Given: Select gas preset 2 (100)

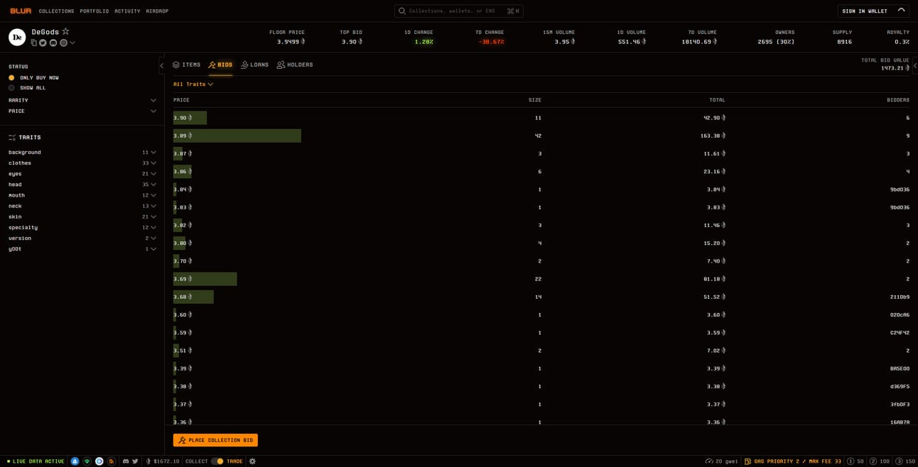Looking at the screenshot, I should click(880, 461).
